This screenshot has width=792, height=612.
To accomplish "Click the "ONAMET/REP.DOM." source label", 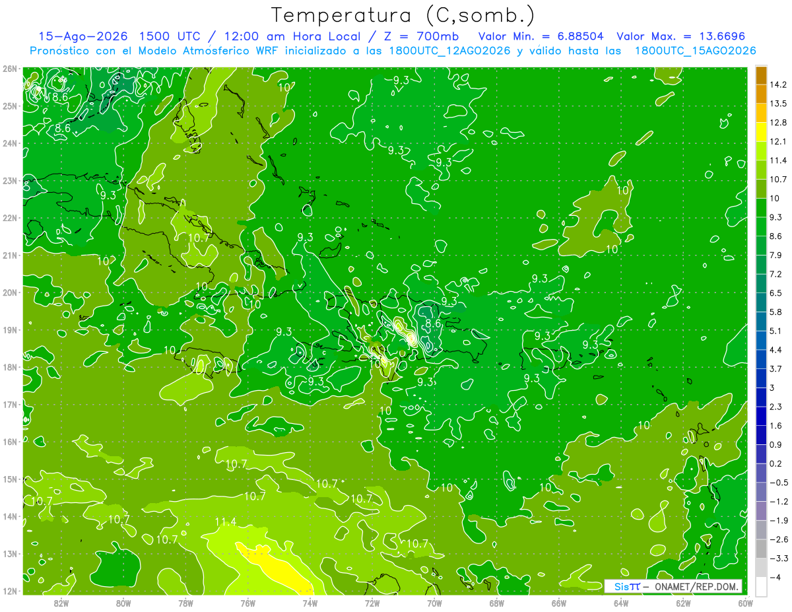I will point(696,587).
